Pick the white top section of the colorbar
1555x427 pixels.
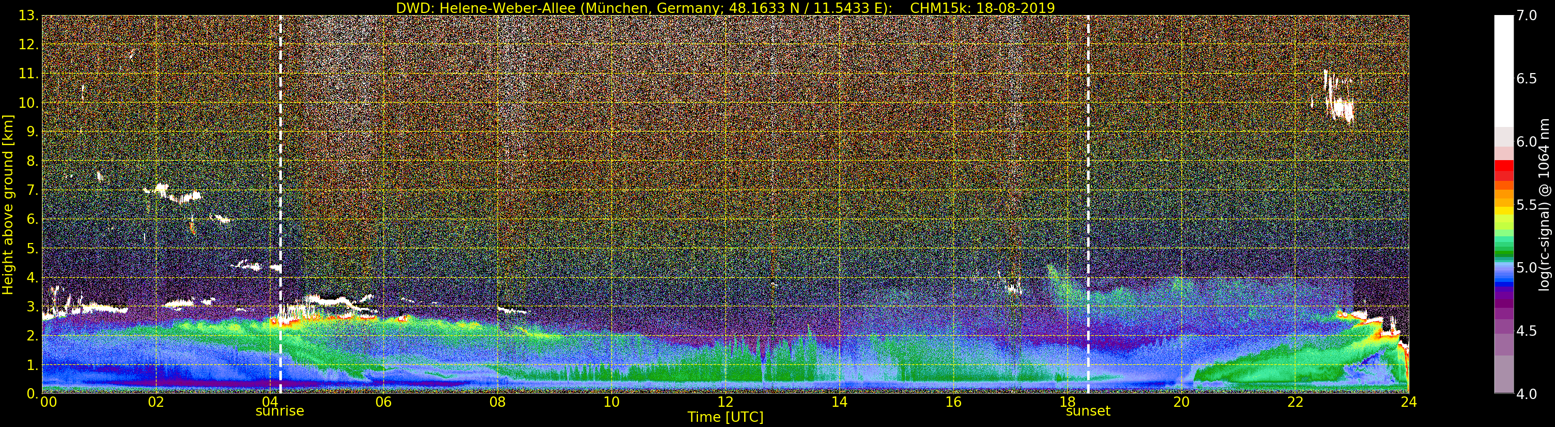tap(1504, 70)
